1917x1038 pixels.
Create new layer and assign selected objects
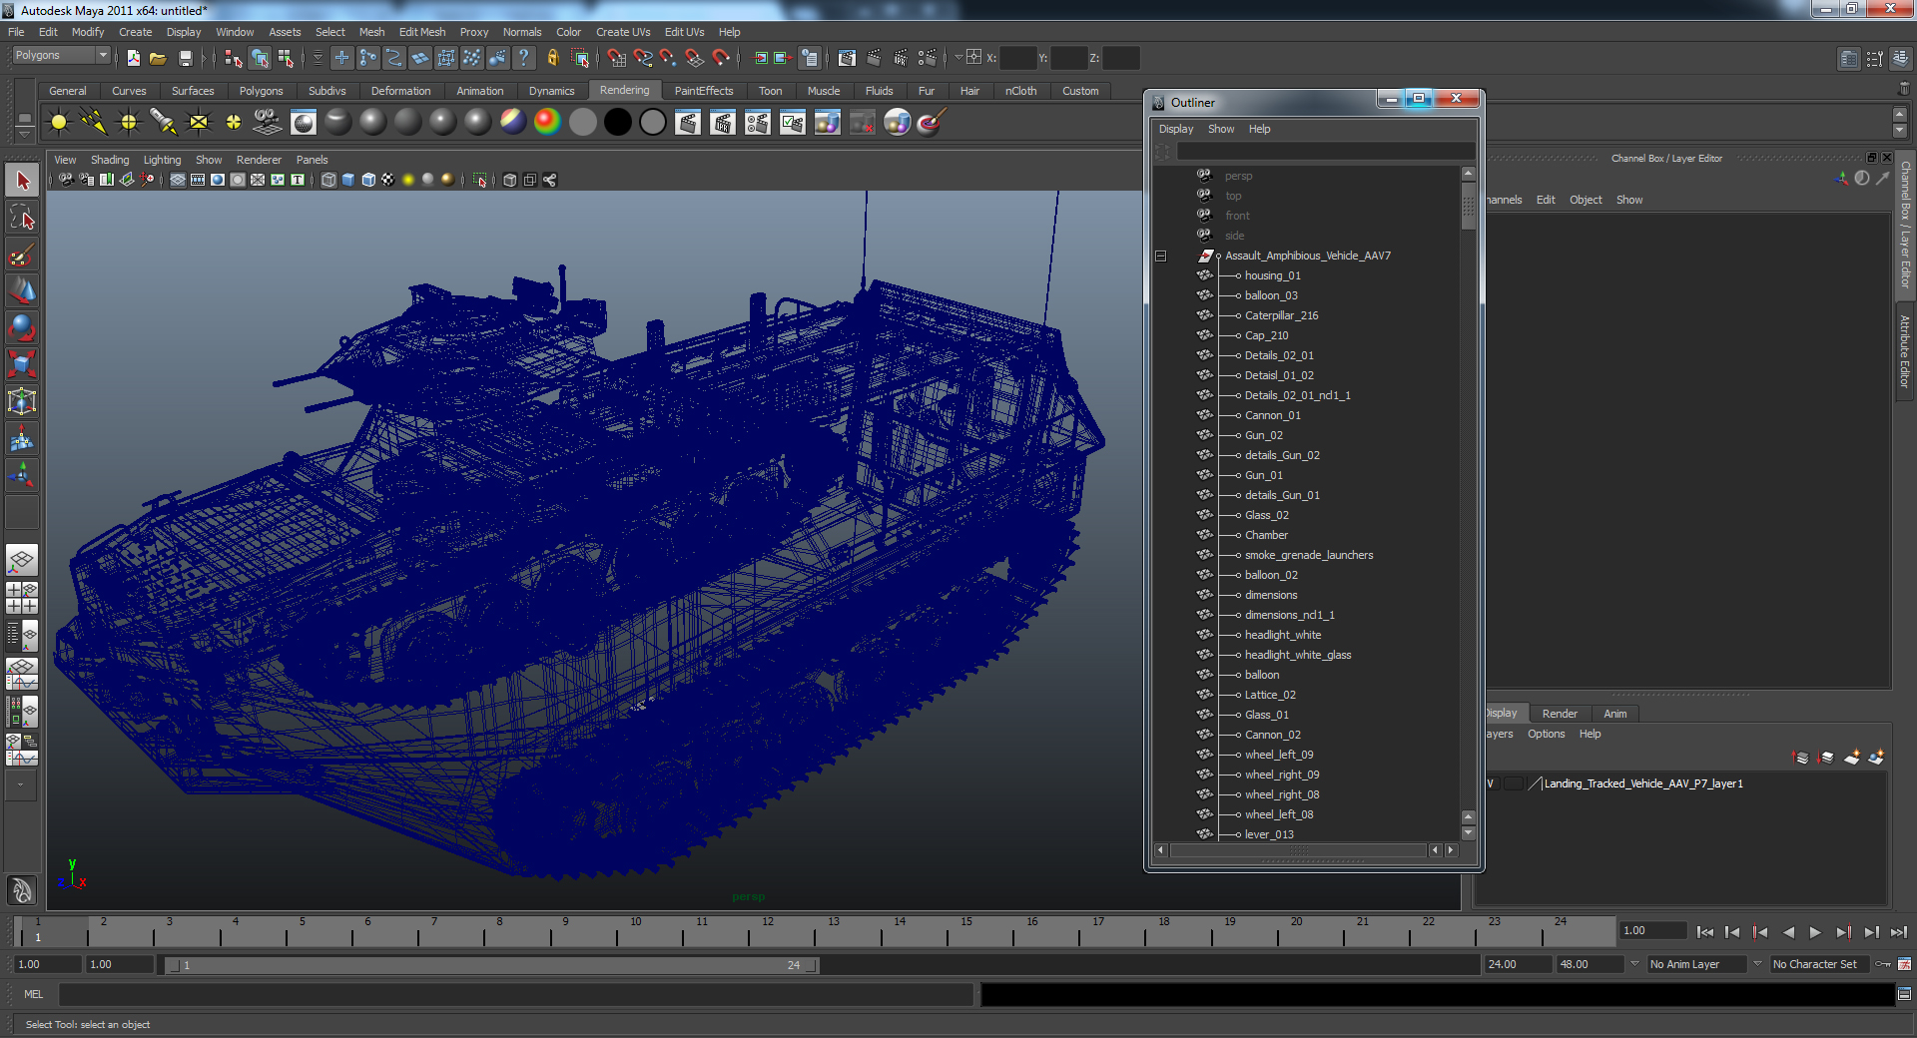click(1876, 758)
